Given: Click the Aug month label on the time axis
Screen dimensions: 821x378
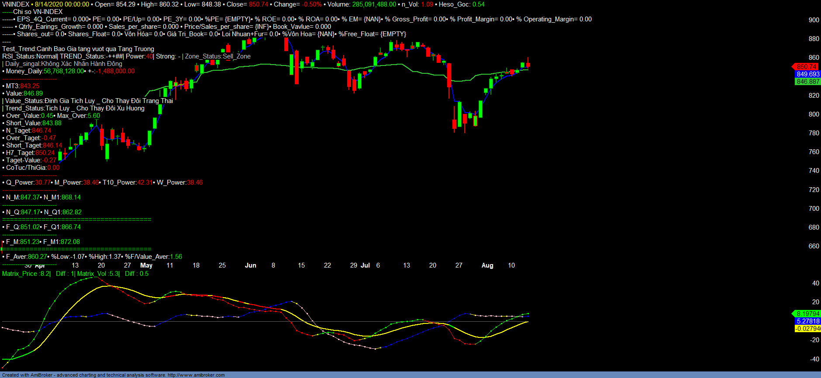Looking at the screenshot, I should [x=487, y=265].
